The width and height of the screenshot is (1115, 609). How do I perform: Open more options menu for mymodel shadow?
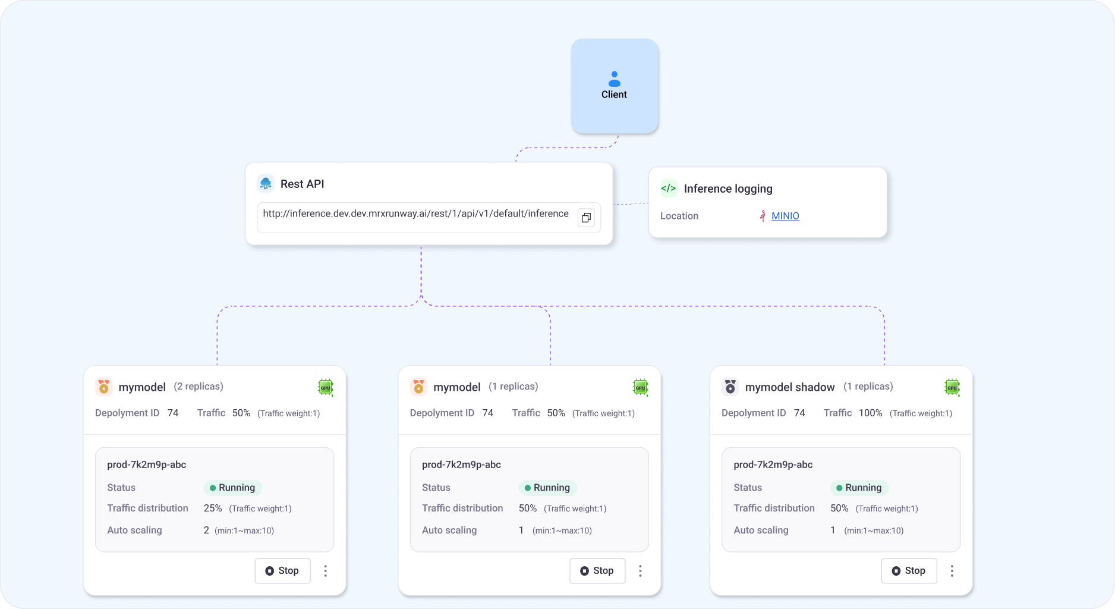[952, 571]
